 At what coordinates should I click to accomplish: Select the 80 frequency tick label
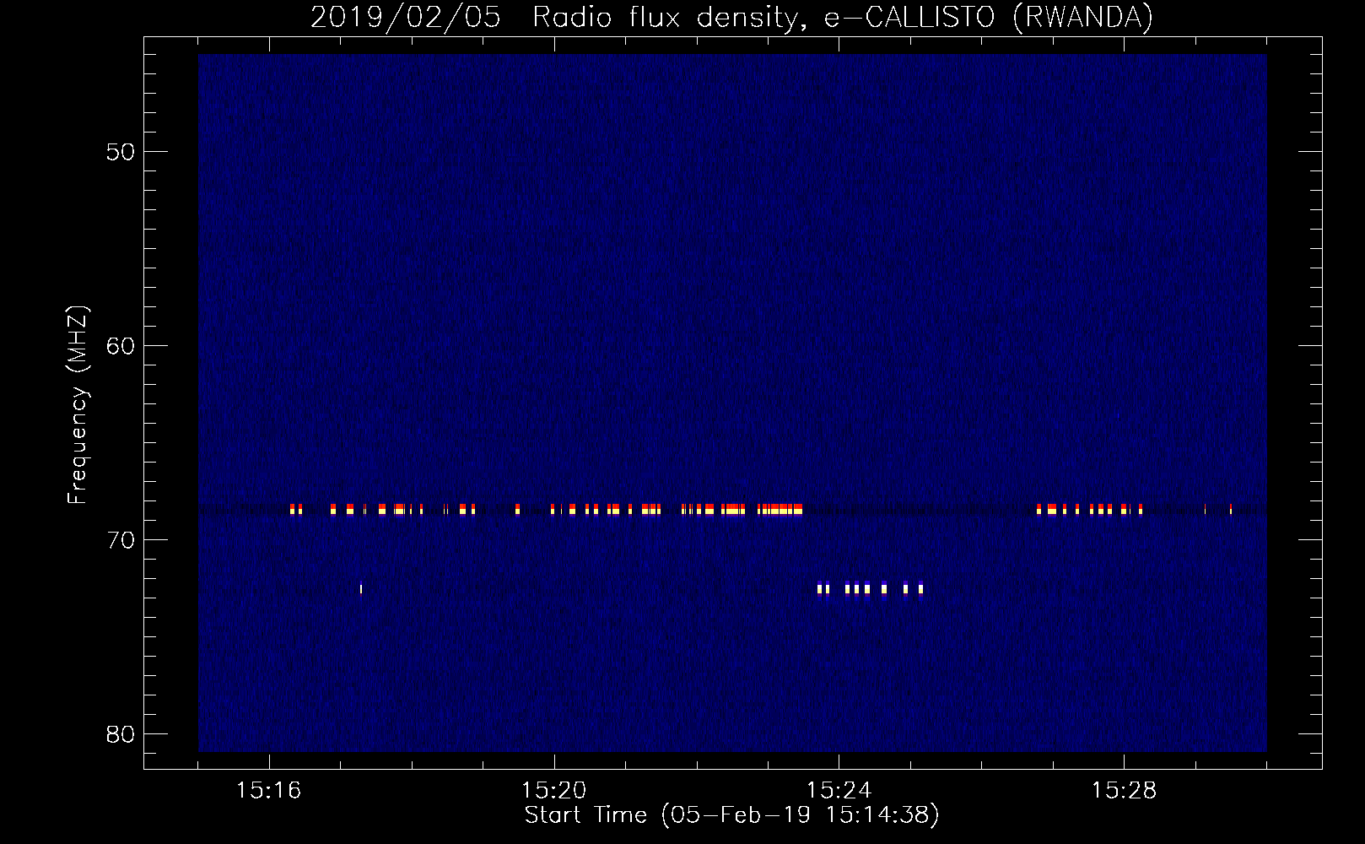[121, 734]
